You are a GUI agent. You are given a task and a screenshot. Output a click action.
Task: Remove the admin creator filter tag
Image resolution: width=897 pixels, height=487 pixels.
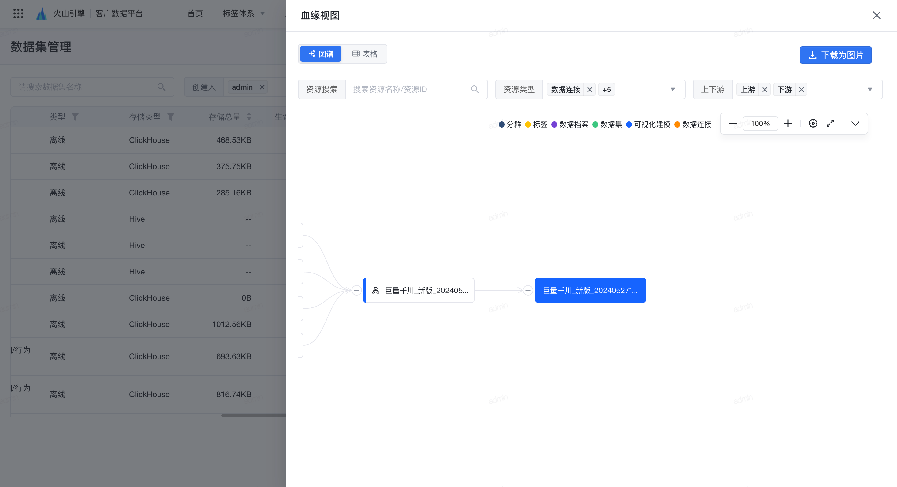coord(262,87)
